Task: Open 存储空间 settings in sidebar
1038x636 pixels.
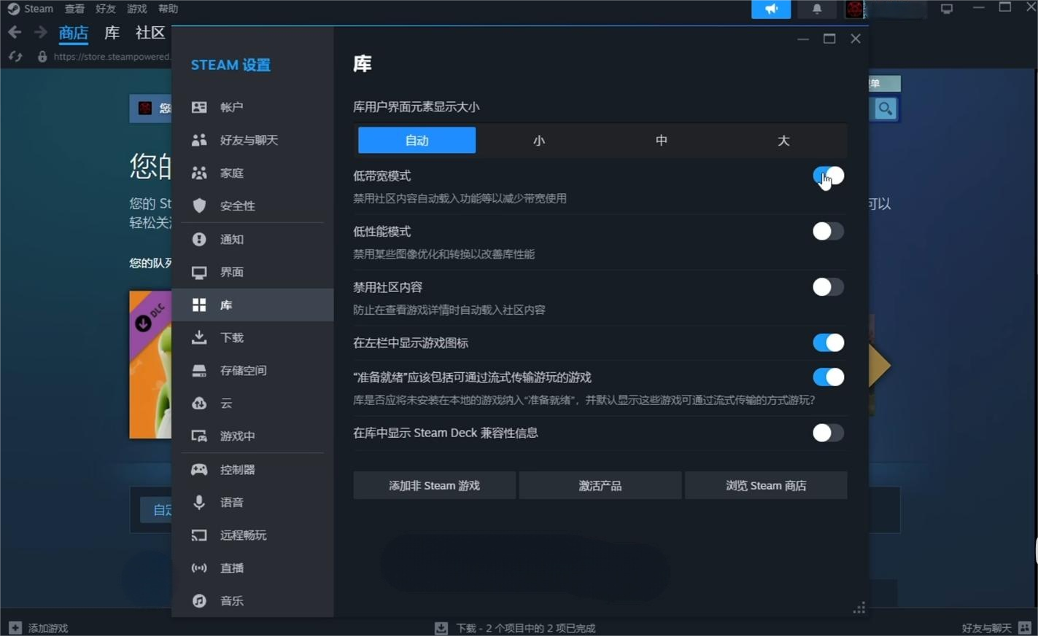Action: click(243, 371)
